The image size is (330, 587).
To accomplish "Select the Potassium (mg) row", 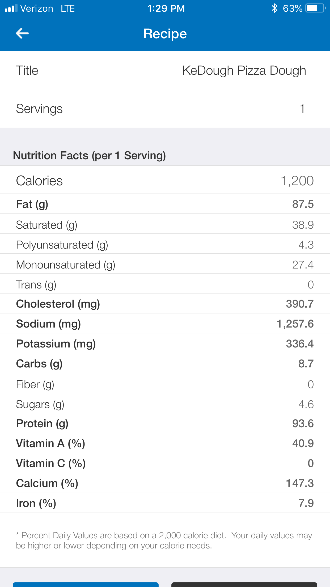I will (x=165, y=344).
